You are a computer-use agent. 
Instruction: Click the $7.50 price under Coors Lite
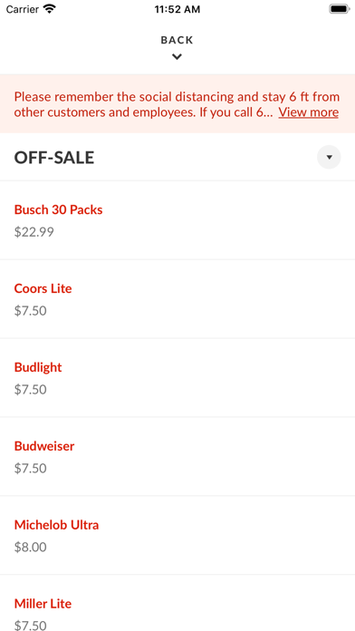31,311
